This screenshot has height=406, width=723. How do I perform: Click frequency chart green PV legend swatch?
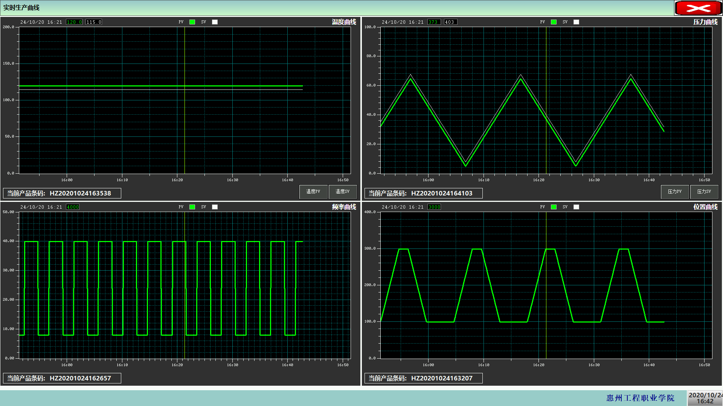192,207
